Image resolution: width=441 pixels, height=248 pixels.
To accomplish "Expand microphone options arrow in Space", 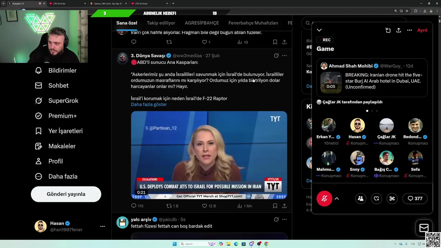I will tap(337, 198).
